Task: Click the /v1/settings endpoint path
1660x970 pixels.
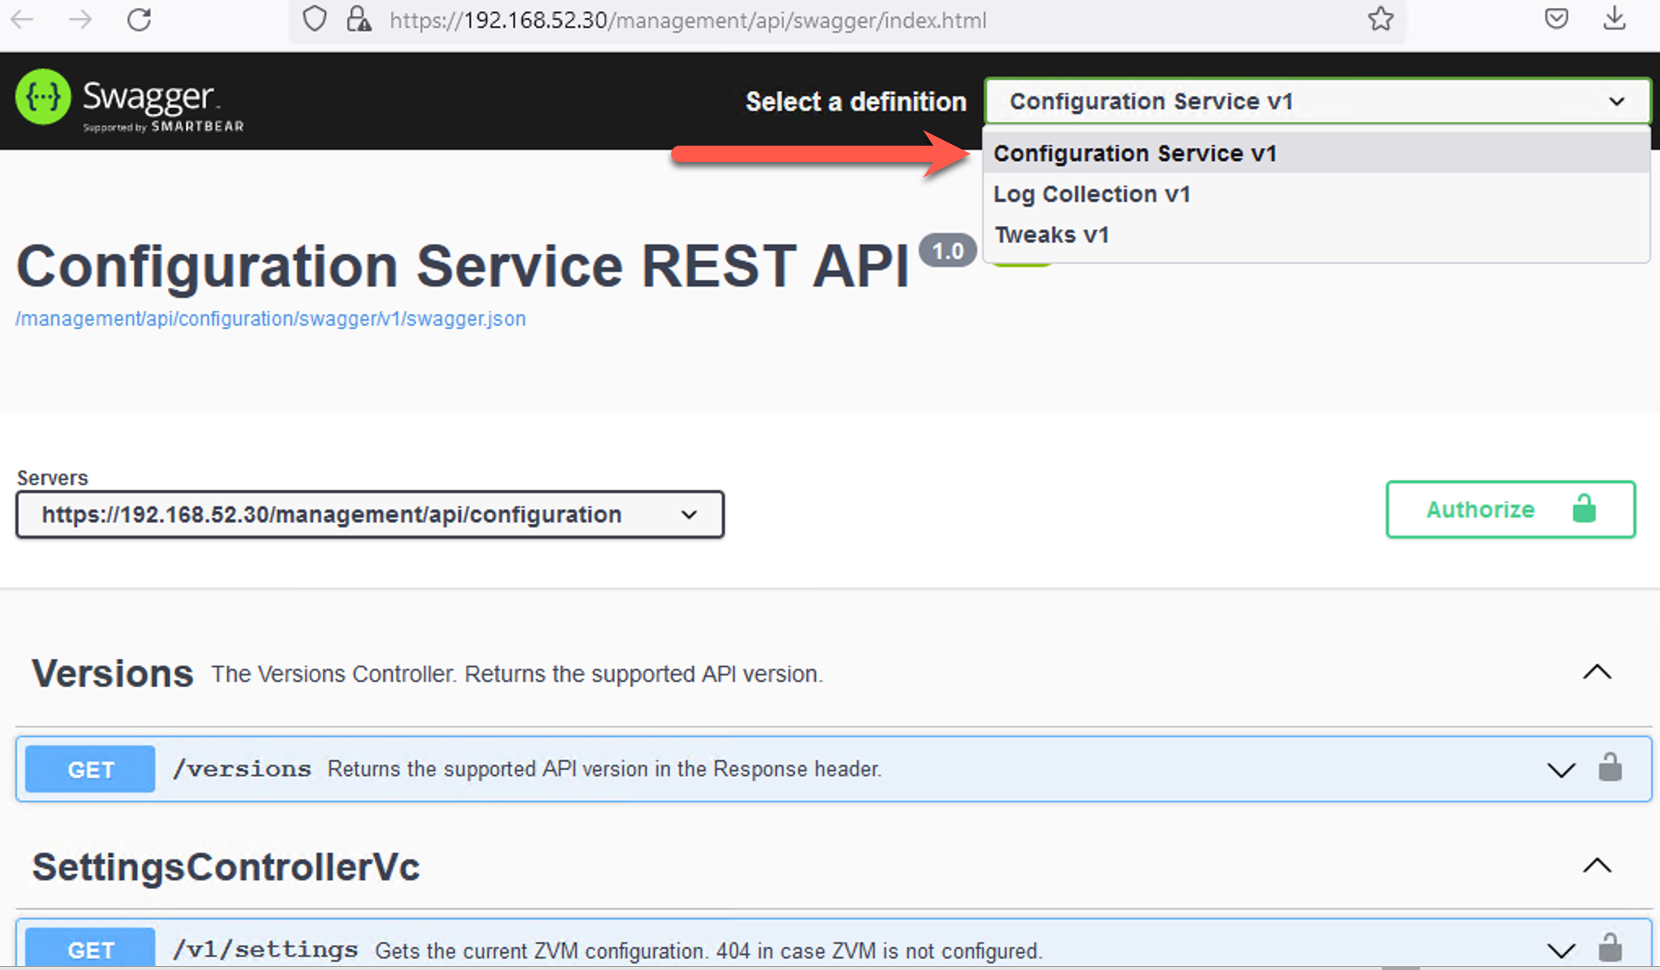Action: [x=265, y=950]
